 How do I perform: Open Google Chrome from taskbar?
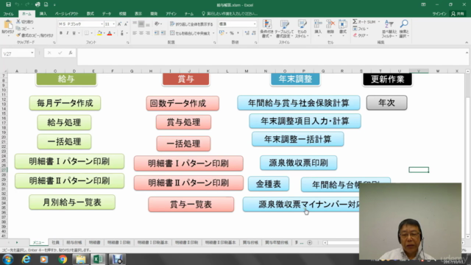[x=63, y=259]
